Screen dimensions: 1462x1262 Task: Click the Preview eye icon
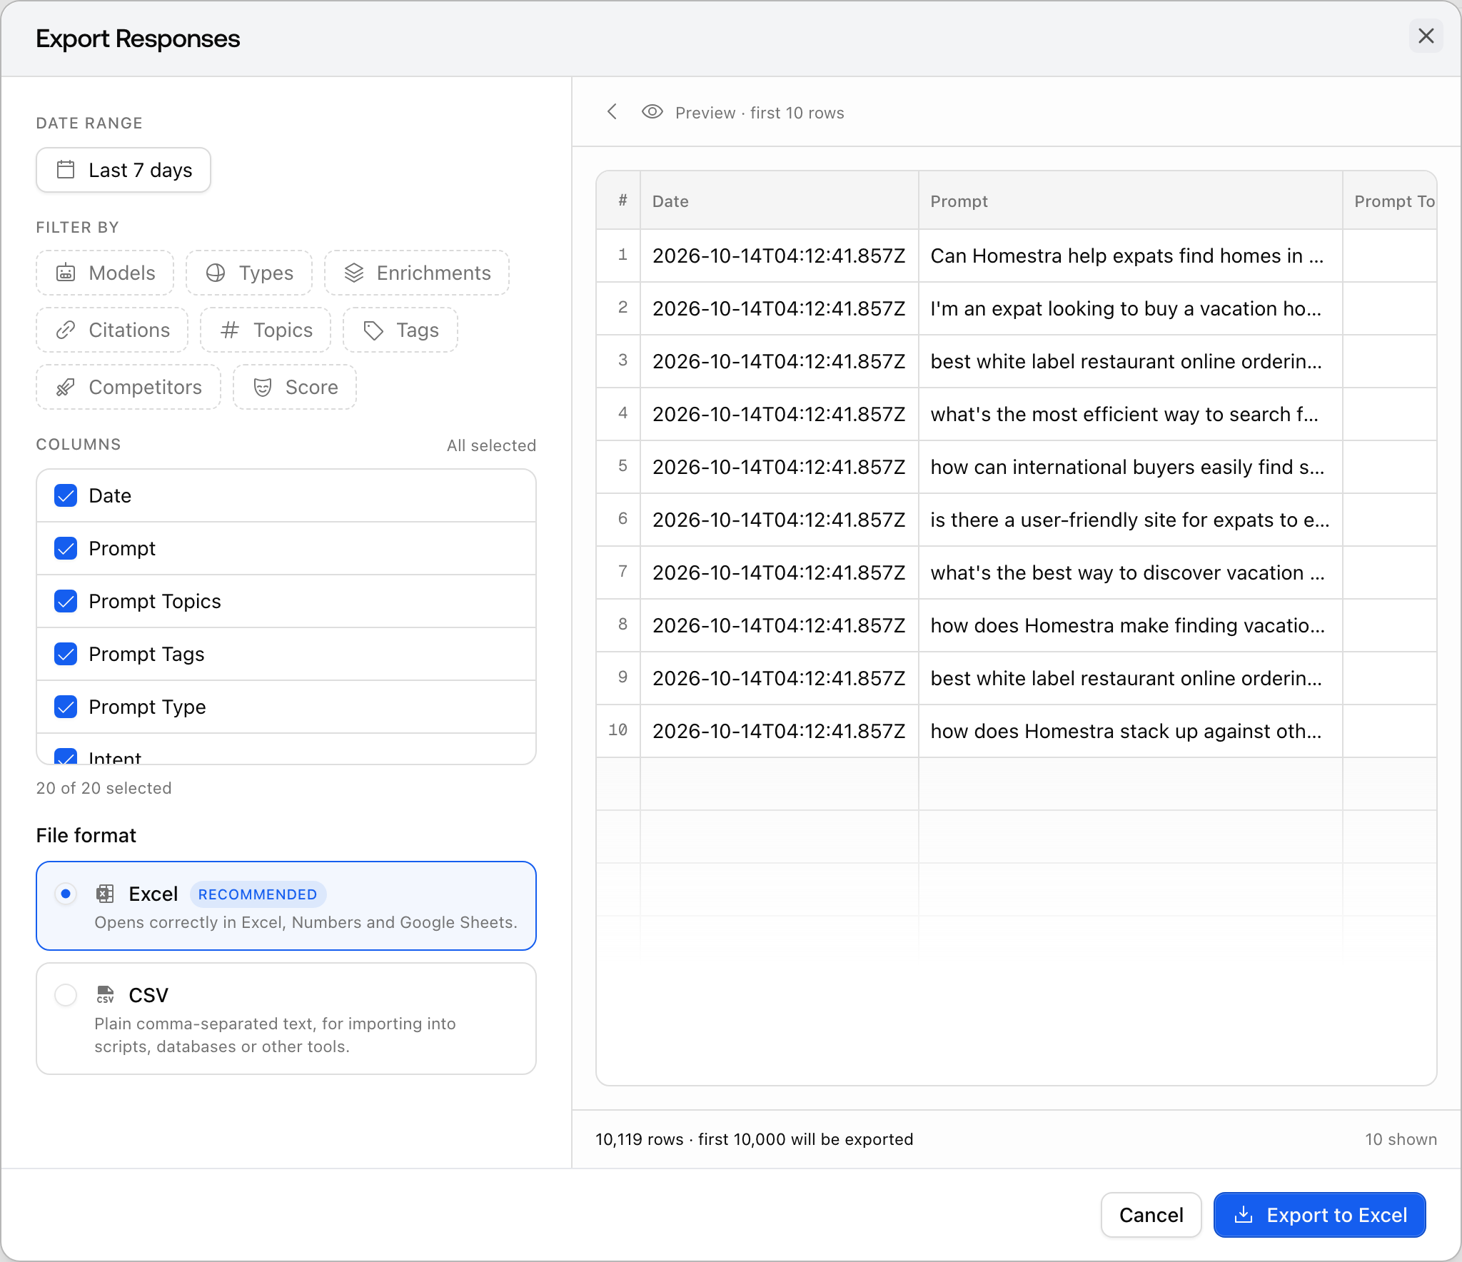[652, 112]
